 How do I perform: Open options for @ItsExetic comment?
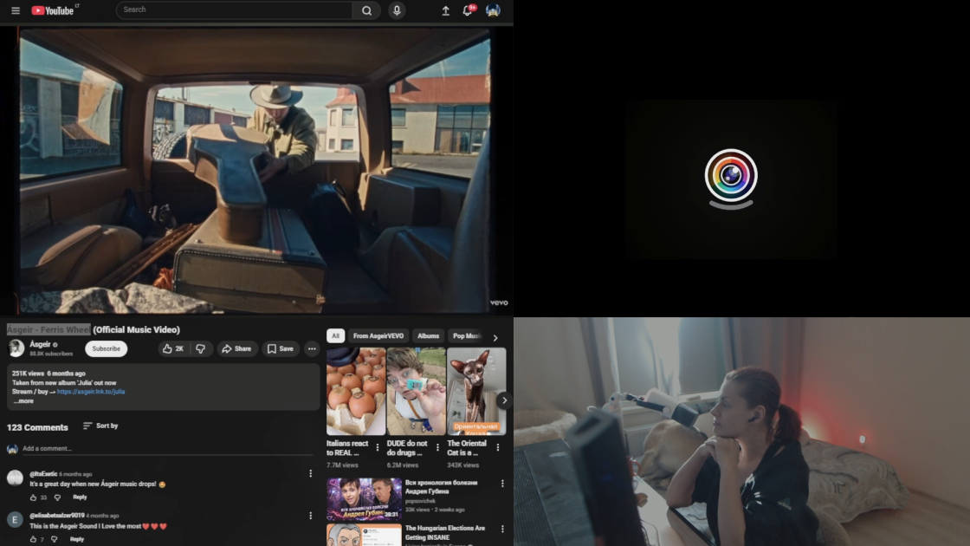pyautogui.click(x=311, y=473)
